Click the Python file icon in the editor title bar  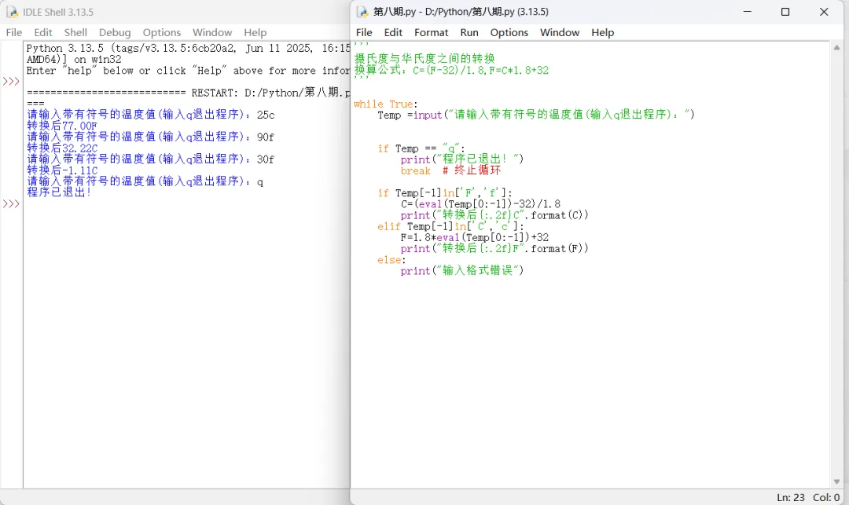click(362, 12)
